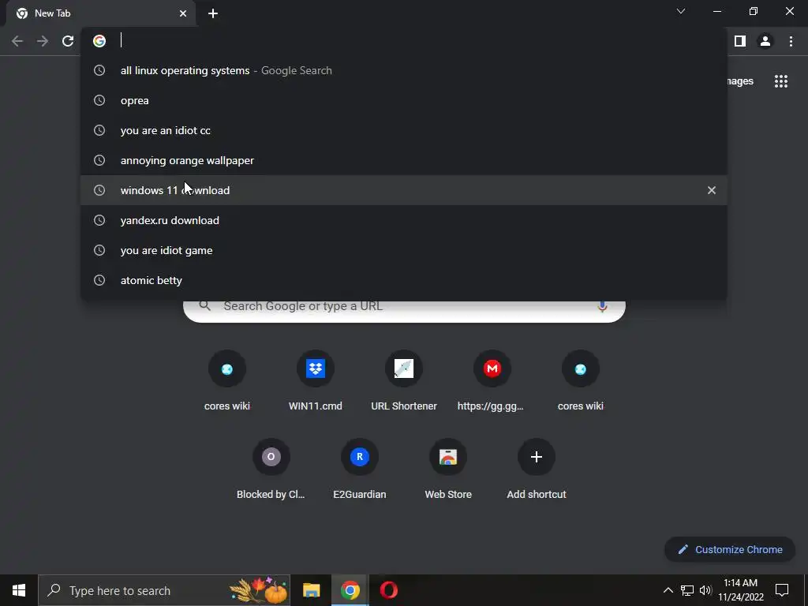Select suggestion 'annoying orange wallpaper'

(x=404, y=160)
